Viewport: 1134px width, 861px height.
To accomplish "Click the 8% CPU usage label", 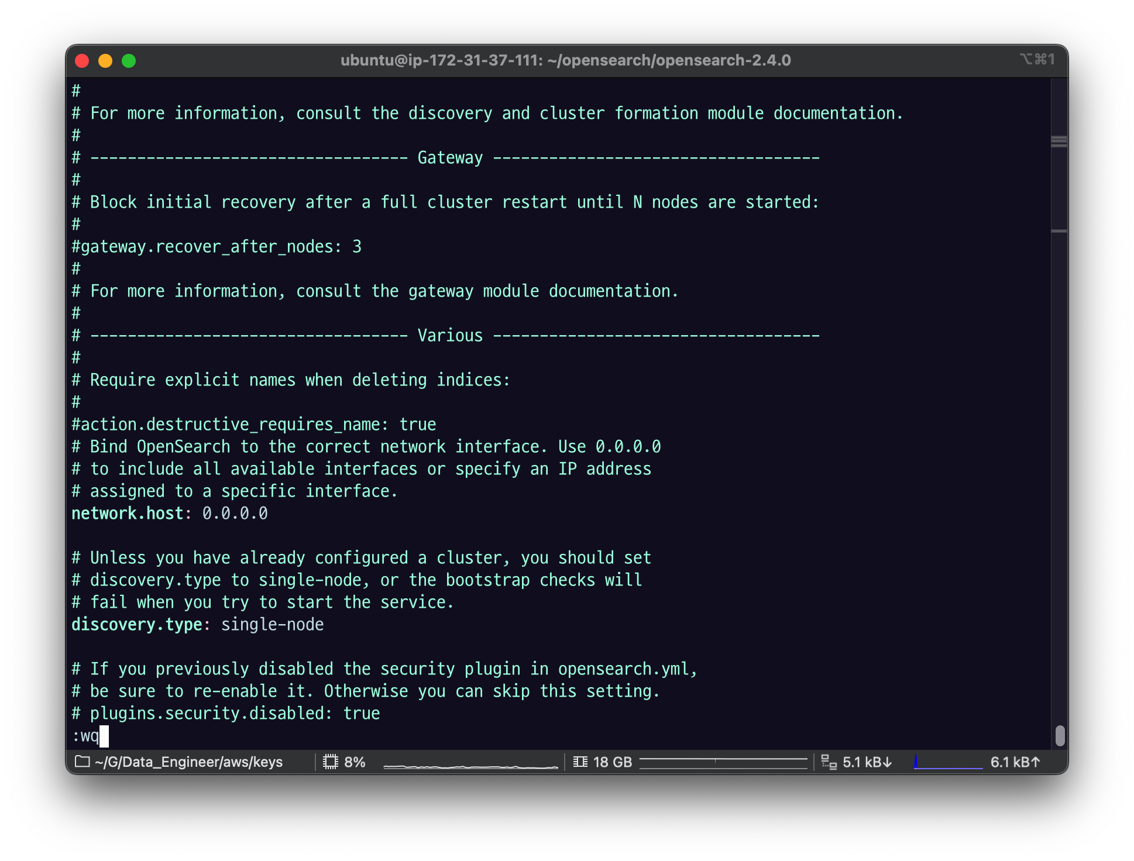I will [355, 762].
